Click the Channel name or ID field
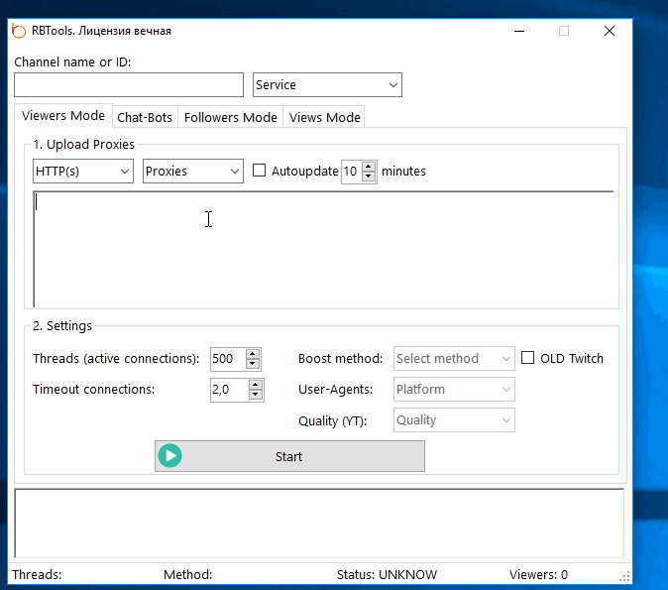The height and width of the screenshot is (590, 668). pos(129,85)
